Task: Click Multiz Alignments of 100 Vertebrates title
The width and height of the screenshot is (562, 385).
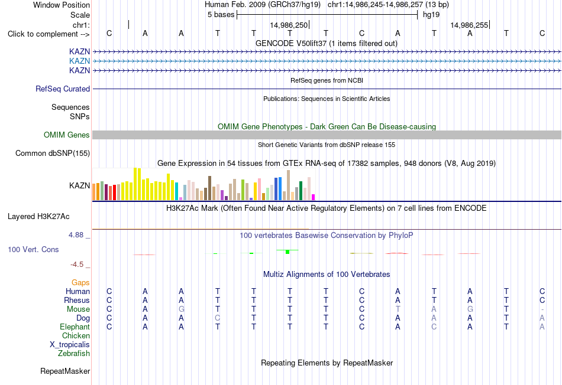Action: click(327, 275)
